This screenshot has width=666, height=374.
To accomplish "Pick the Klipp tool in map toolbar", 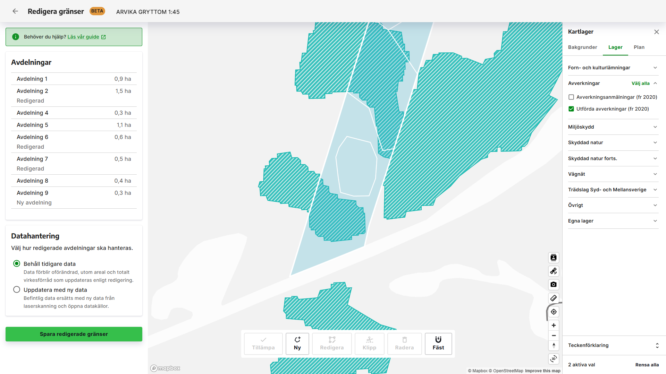I will 369,343.
